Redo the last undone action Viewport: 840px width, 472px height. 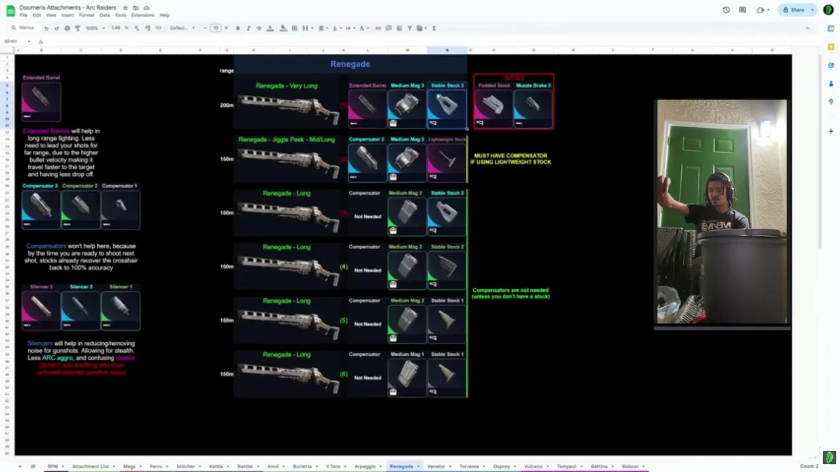[56, 28]
